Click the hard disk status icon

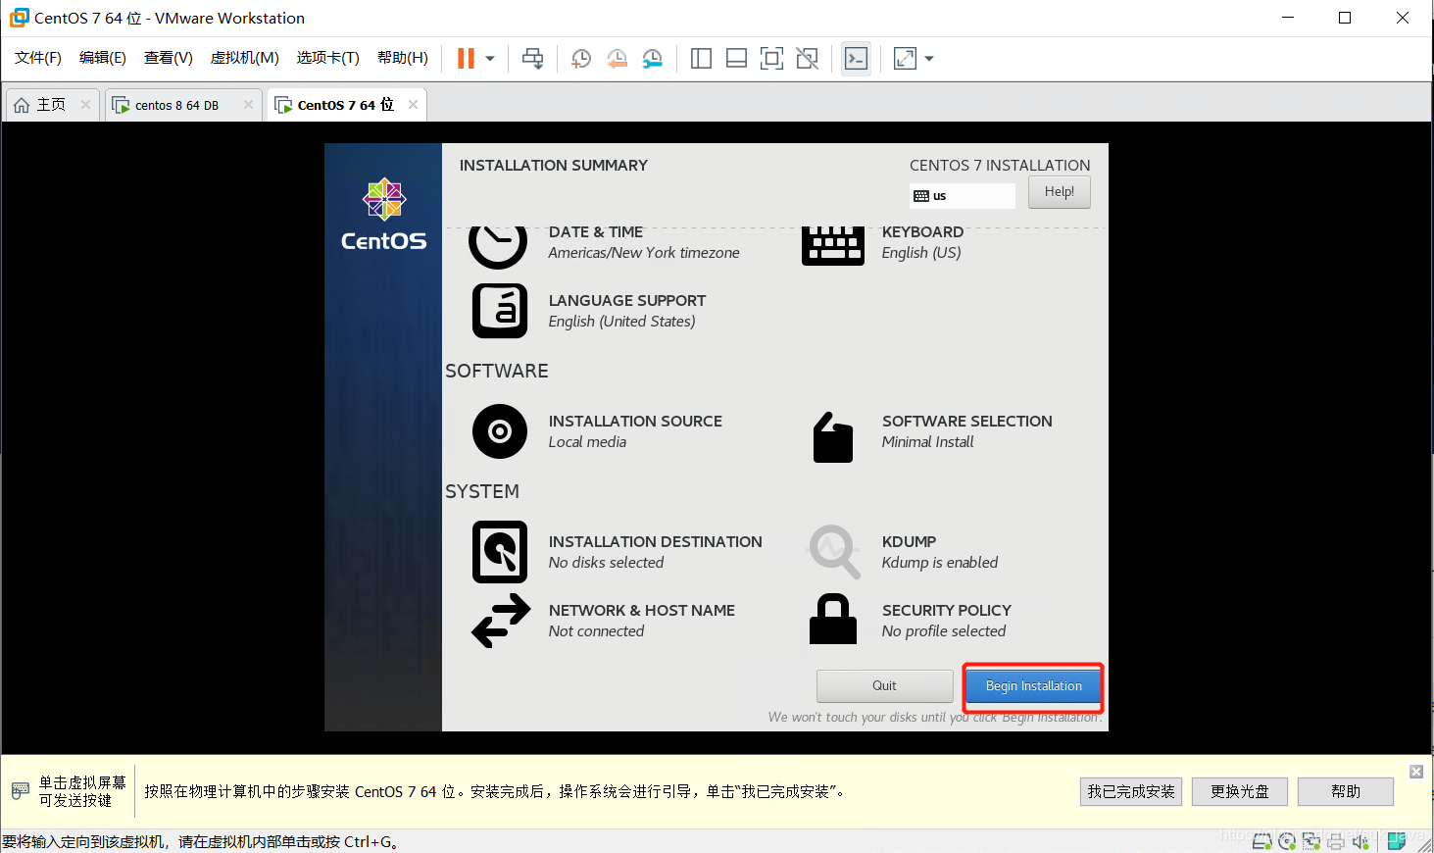point(1261,840)
